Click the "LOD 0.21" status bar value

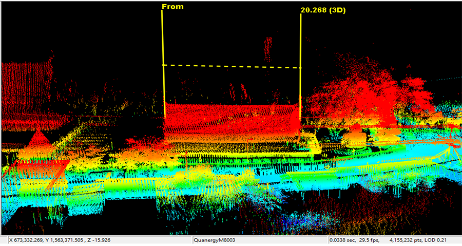pyautogui.click(x=435, y=240)
